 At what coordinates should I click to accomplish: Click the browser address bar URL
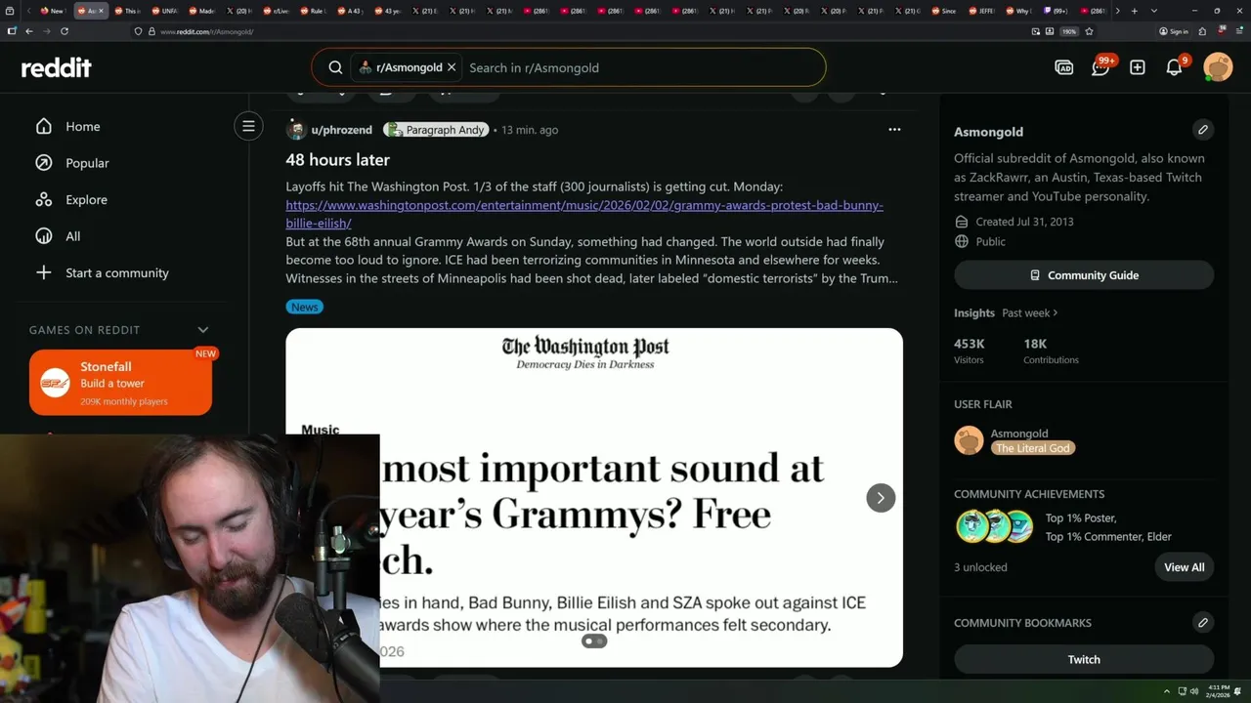point(206,31)
